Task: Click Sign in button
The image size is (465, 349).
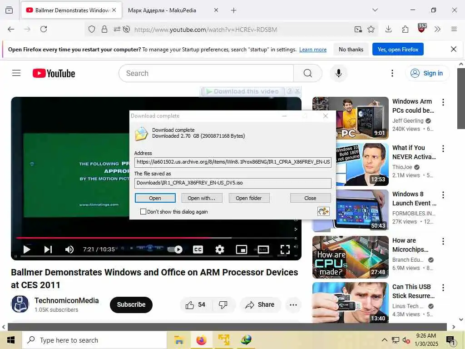Action: pos(427,73)
